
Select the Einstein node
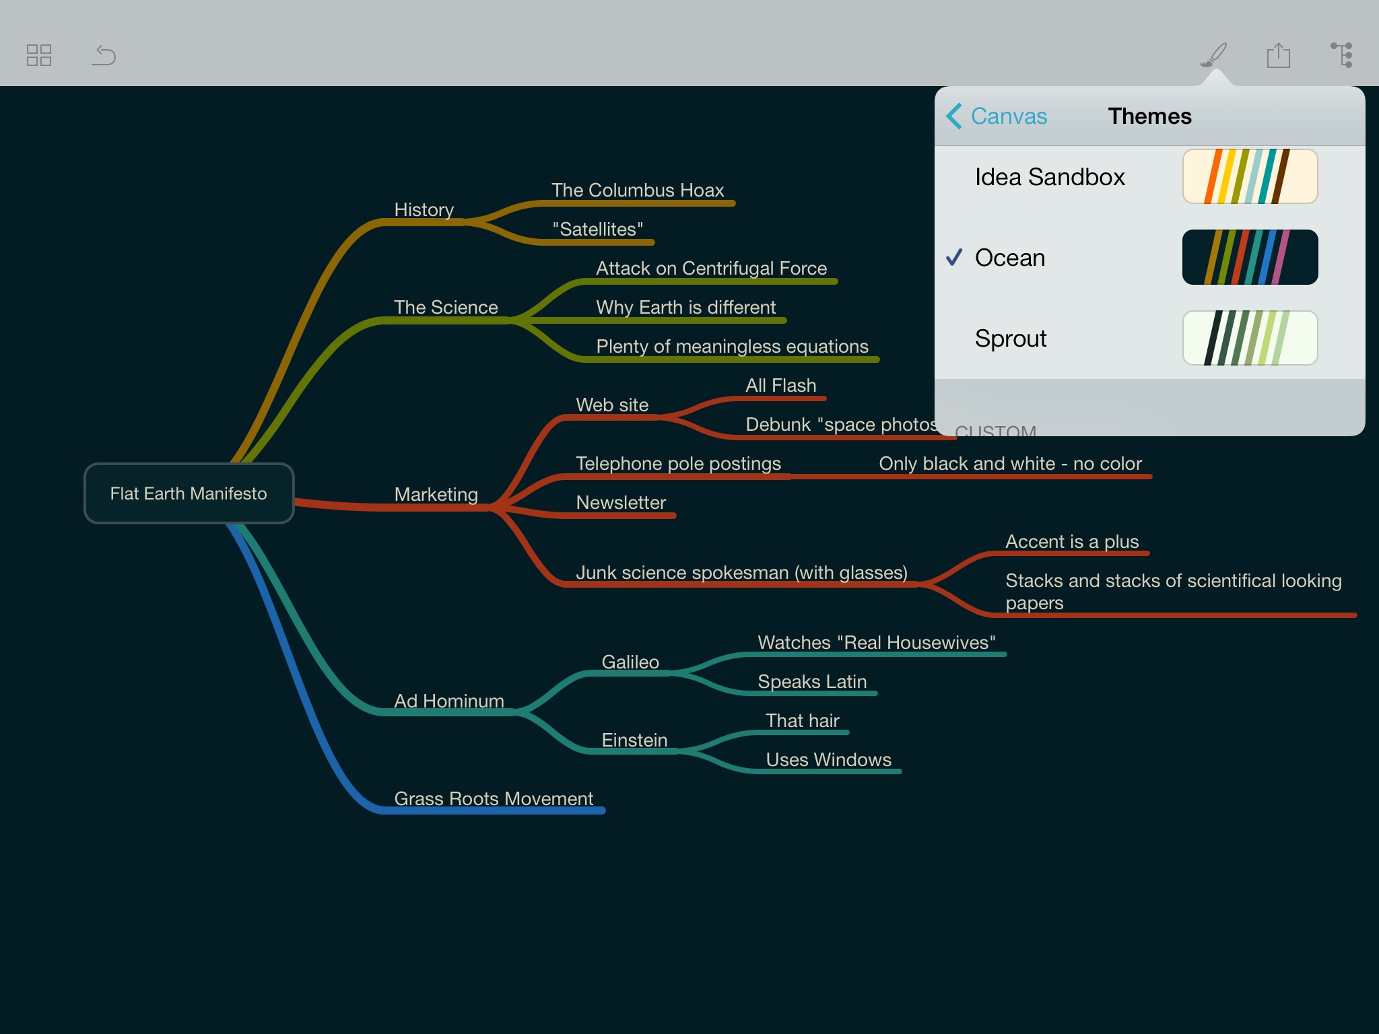click(x=634, y=740)
